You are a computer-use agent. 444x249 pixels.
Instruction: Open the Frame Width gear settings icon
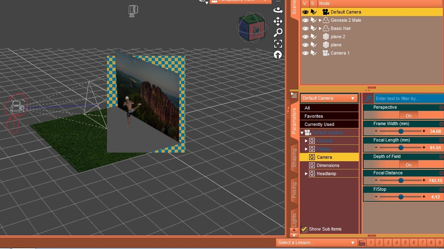pyautogui.click(x=441, y=123)
